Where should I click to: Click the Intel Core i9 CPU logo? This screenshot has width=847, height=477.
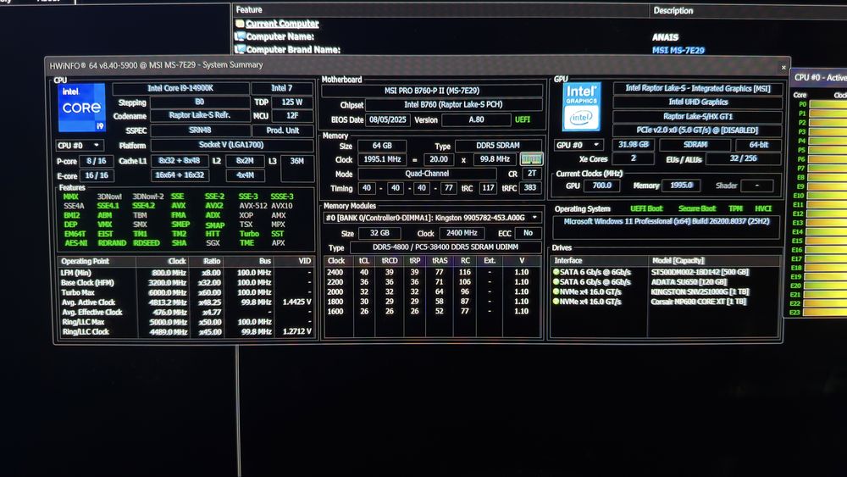point(81,107)
